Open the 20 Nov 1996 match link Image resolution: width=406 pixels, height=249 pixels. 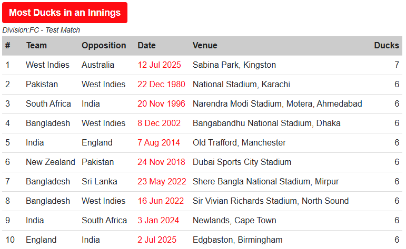coord(161,103)
